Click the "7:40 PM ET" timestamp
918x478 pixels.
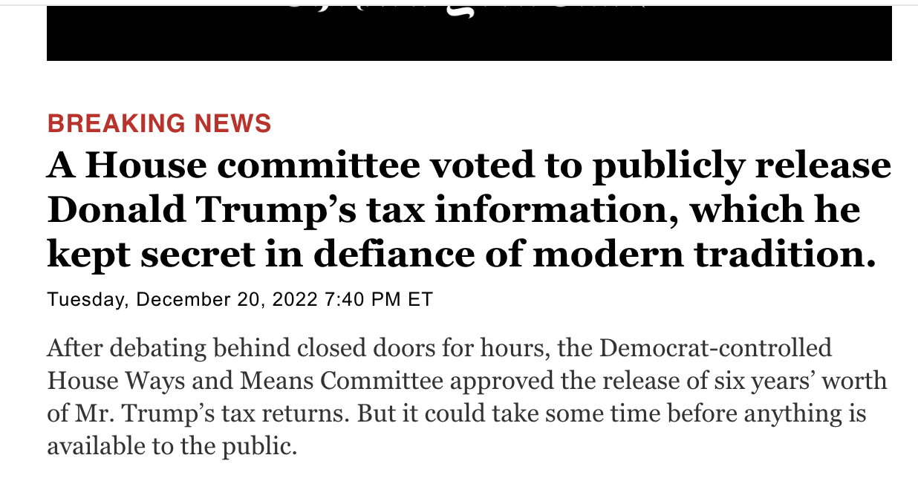pyautogui.click(x=379, y=299)
